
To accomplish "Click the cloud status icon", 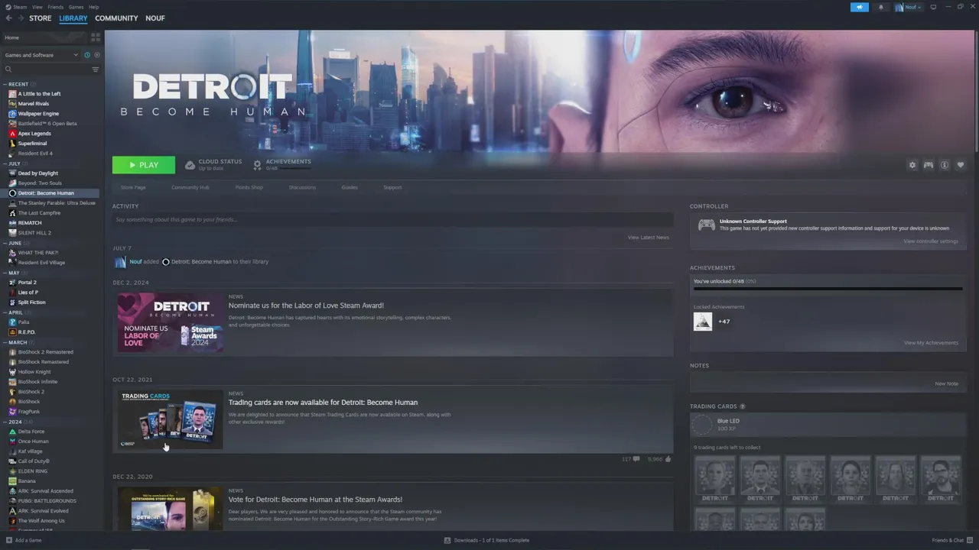I will tap(190, 165).
